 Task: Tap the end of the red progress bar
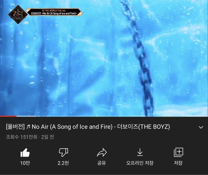point(16,116)
